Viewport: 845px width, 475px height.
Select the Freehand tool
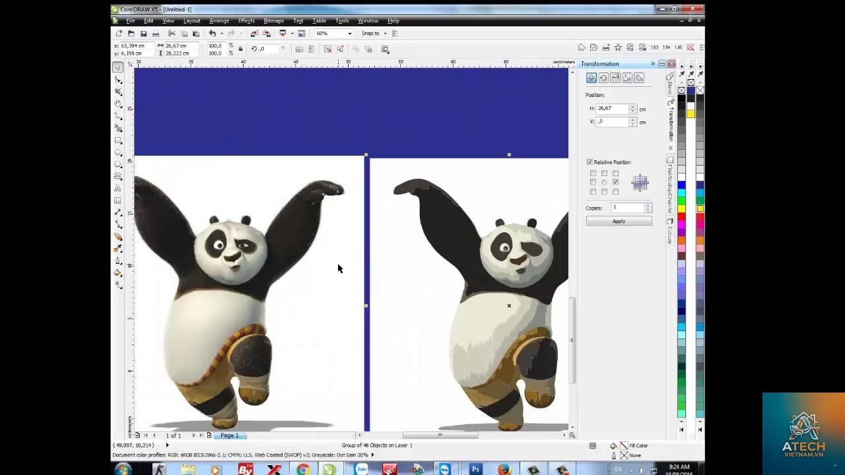click(x=118, y=115)
